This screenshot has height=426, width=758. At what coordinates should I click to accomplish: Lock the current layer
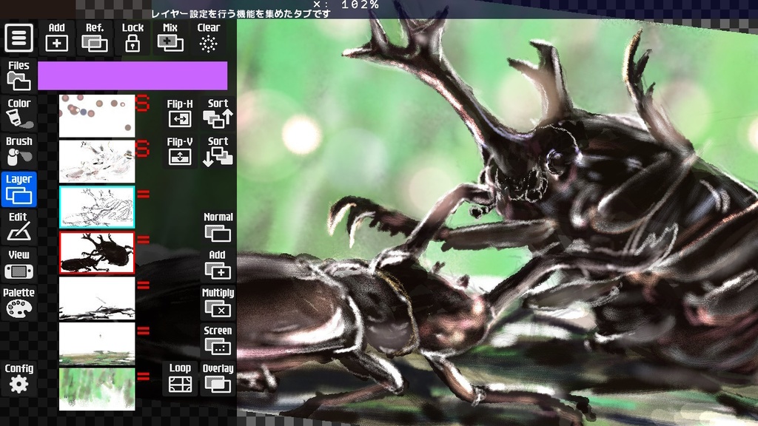pyautogui.click(x=133, y=38)
